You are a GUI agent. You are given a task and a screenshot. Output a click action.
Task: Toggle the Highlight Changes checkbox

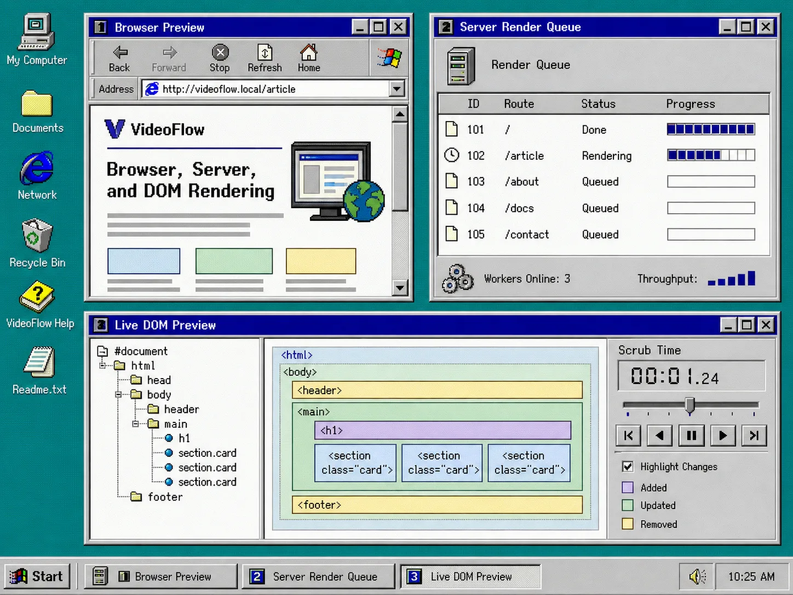628,467
